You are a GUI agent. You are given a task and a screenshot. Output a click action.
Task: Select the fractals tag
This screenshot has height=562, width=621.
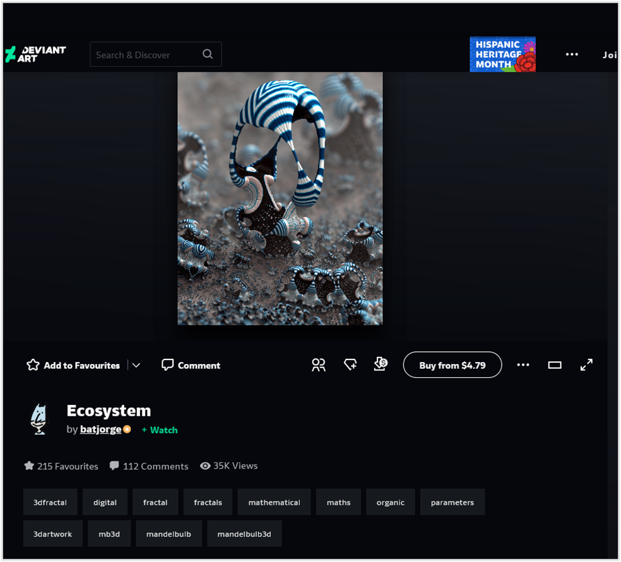click(208, 502)
